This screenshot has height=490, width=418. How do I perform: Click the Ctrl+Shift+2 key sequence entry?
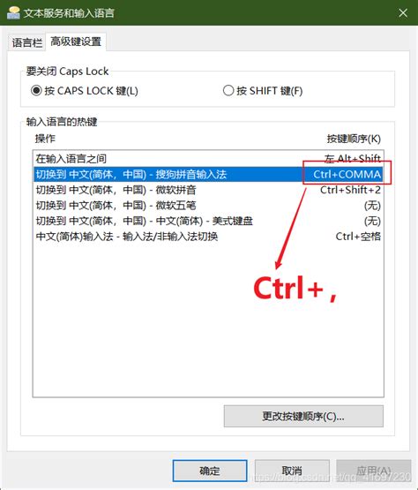[350, 190]
